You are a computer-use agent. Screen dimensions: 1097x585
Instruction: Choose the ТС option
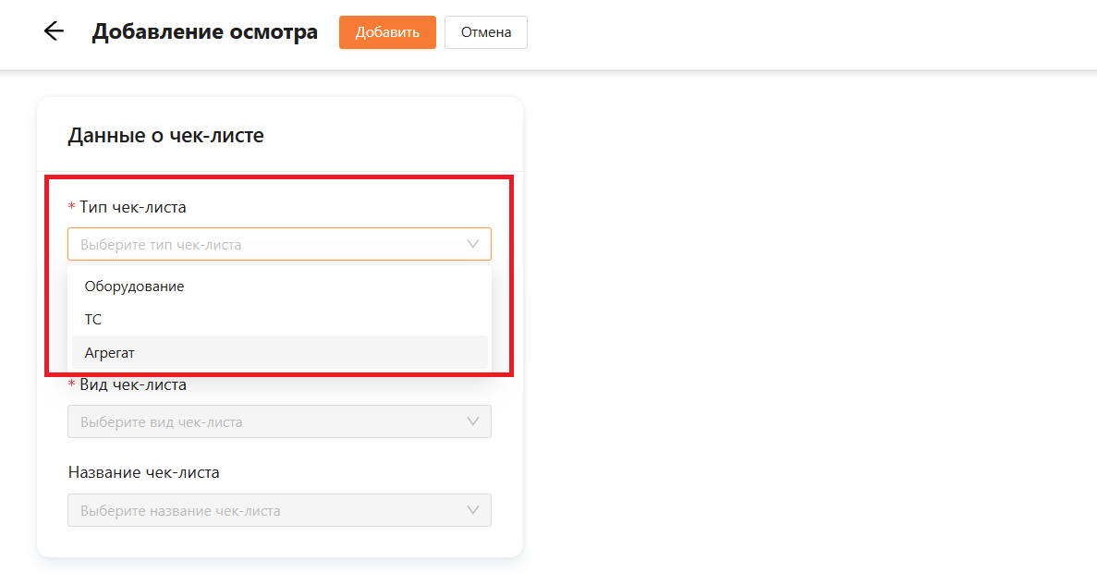click(93, 320)
